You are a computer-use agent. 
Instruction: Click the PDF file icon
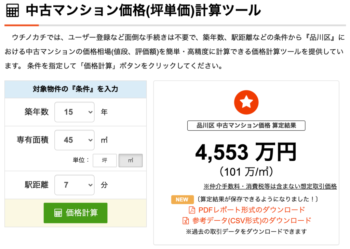[192, 209]
